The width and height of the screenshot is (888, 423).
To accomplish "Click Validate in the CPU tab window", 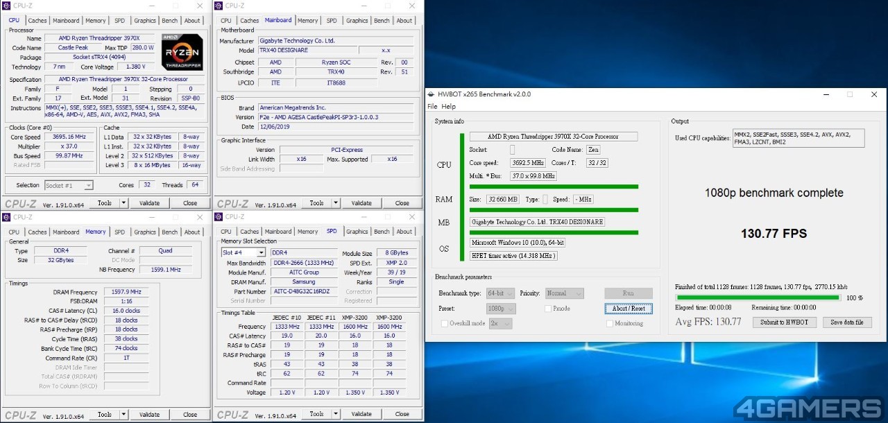I will (x=149, y=203).
